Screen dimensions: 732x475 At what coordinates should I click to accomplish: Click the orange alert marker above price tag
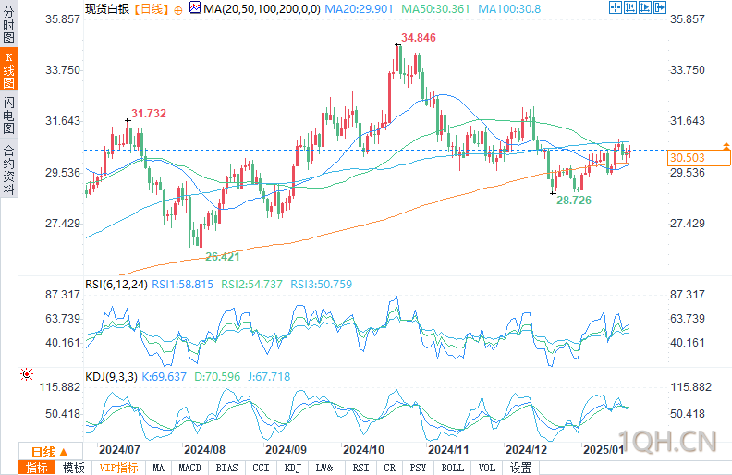coord(726,146)
